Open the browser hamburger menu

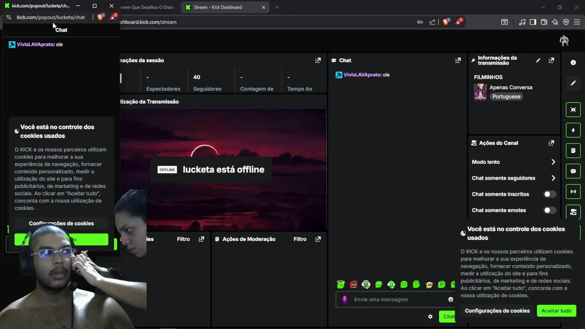[x=577, y=22]
